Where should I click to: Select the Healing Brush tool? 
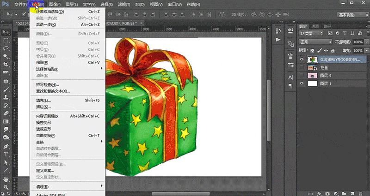6,81
